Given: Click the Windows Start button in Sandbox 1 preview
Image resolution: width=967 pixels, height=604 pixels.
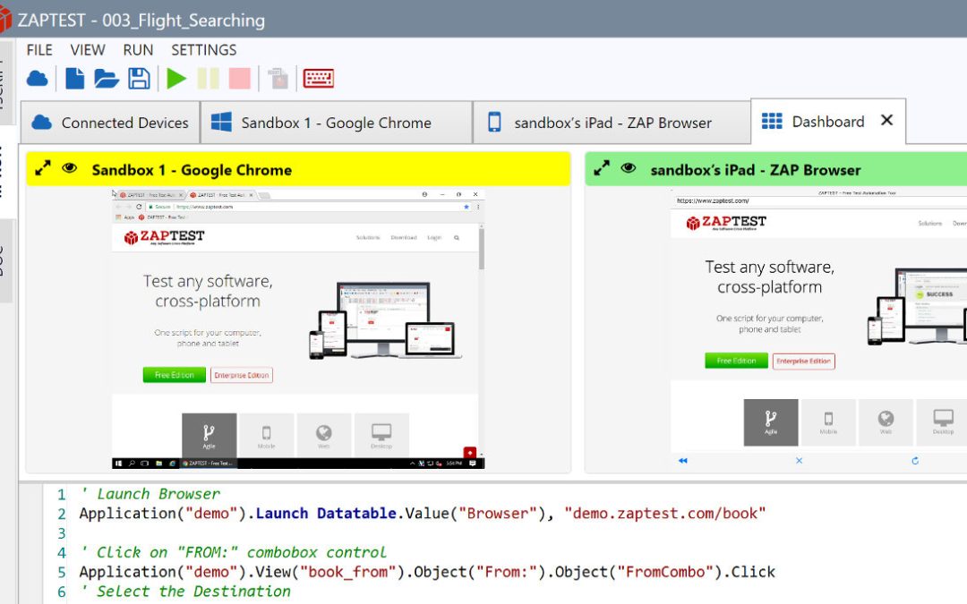Looking at the screenshot, I should pyautogui.click(x=118, y=463).
